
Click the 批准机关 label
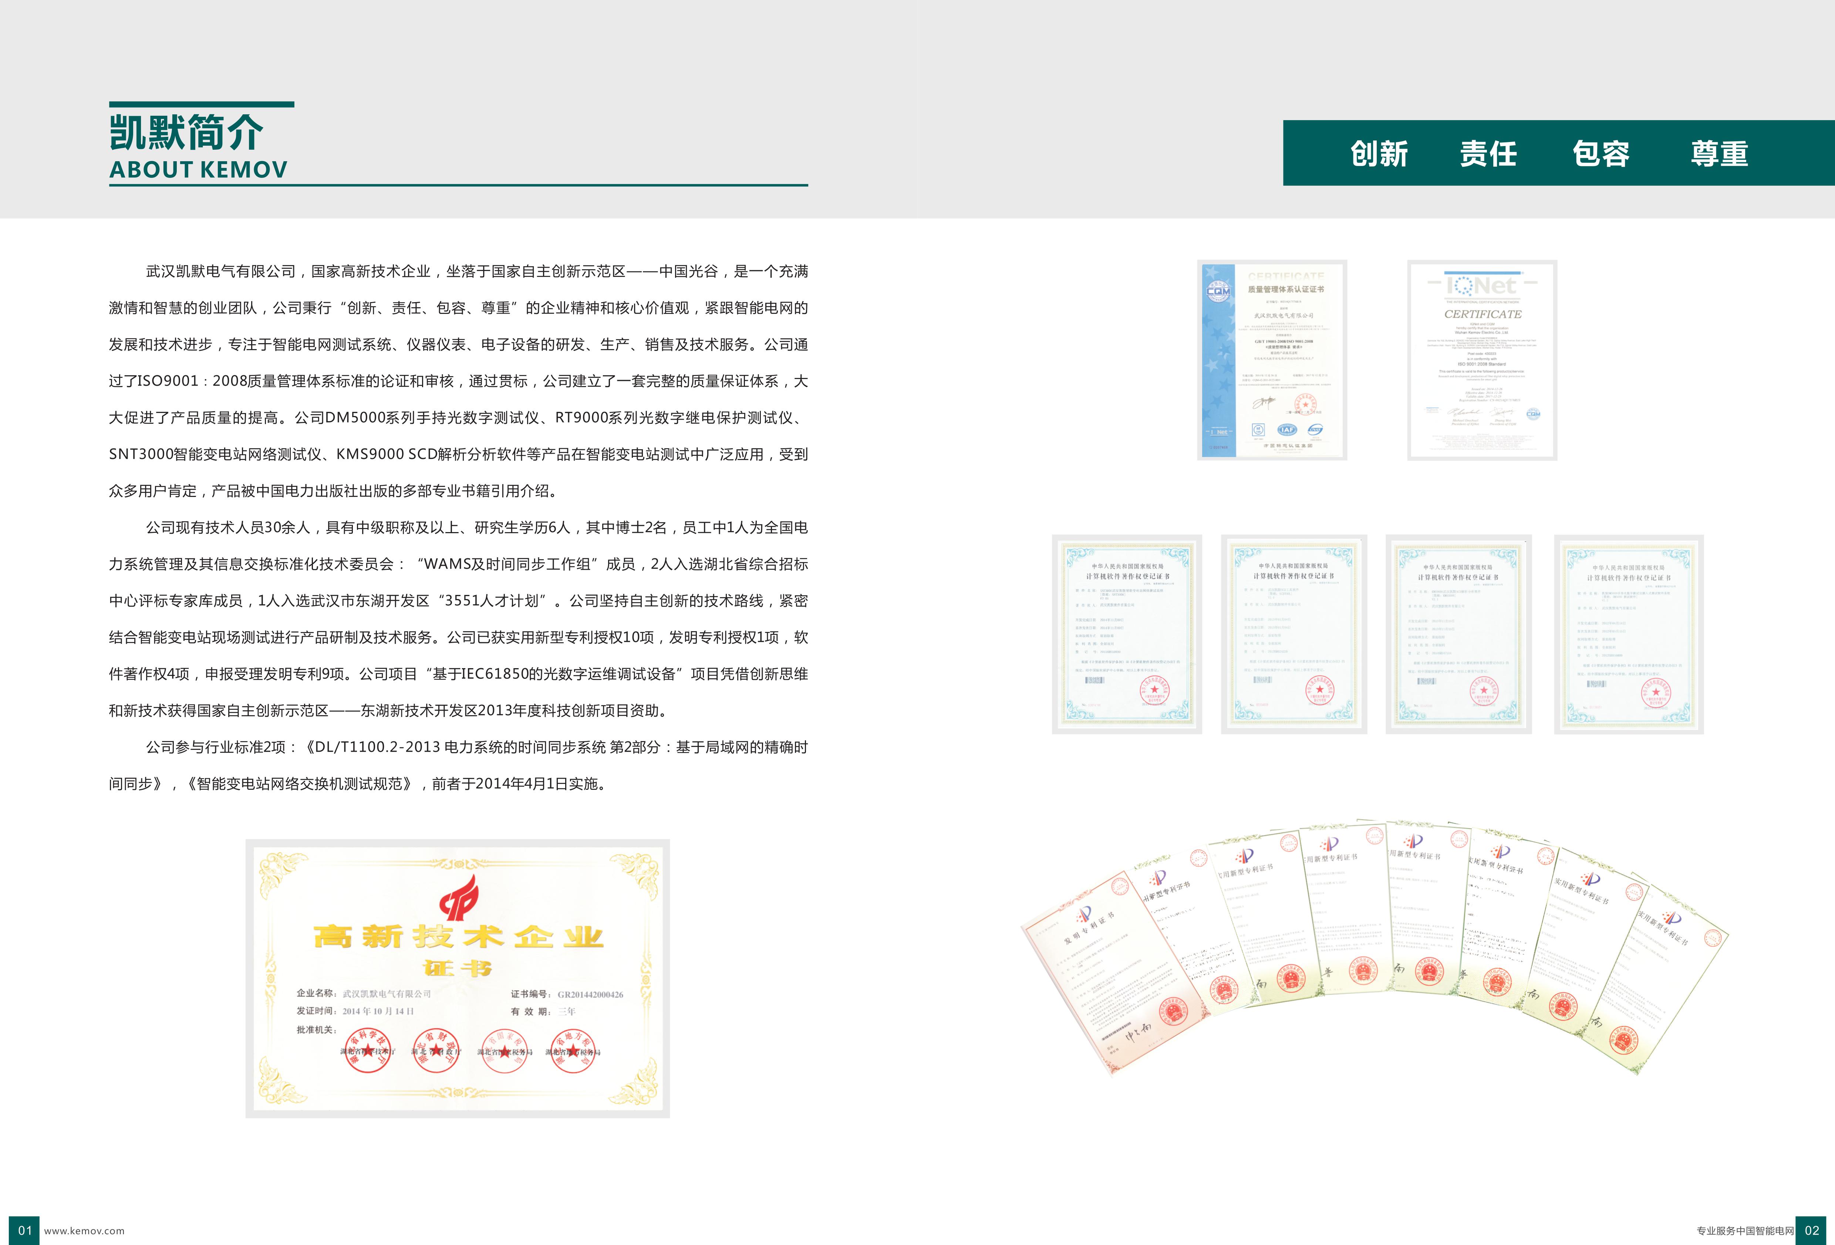tap(317, 1029)
